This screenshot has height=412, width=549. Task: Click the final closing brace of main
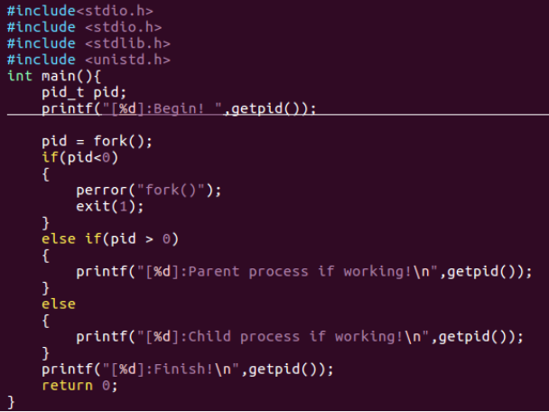pos(11,401)
